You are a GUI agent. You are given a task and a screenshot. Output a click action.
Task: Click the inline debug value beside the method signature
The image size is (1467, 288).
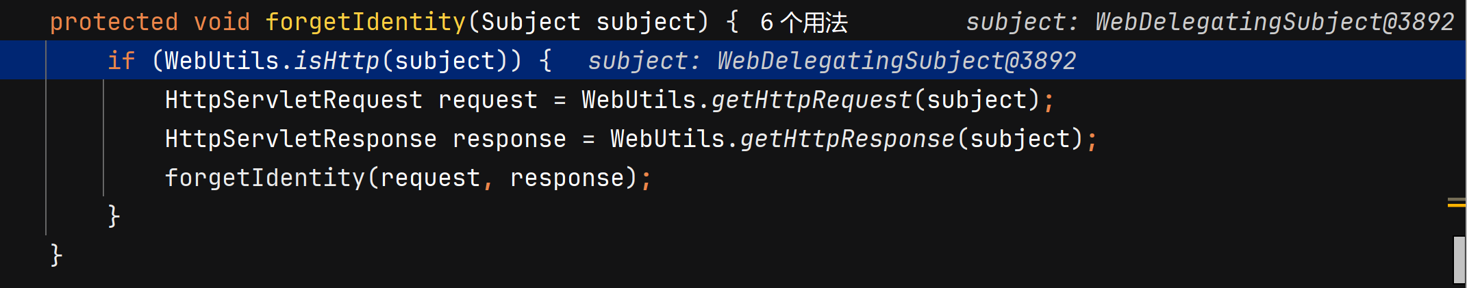coord(1209,23)
